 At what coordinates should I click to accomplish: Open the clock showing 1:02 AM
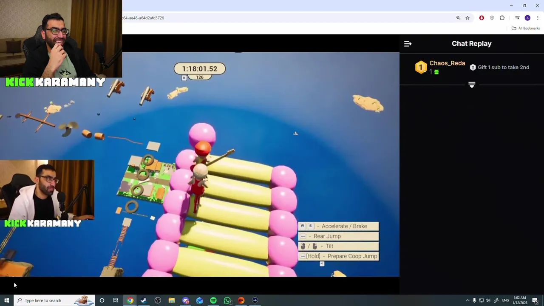(x=520, y=300)
